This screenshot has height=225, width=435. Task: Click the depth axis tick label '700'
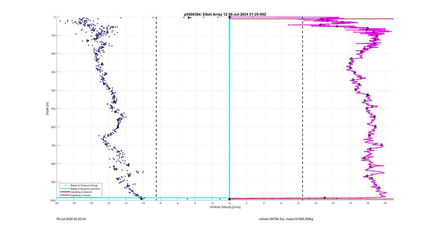click(x=53, y=145)
